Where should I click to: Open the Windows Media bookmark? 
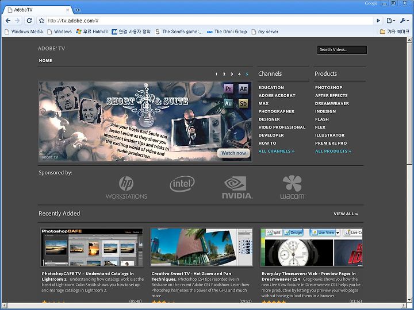pyautogui.click(x=24, y=32)
